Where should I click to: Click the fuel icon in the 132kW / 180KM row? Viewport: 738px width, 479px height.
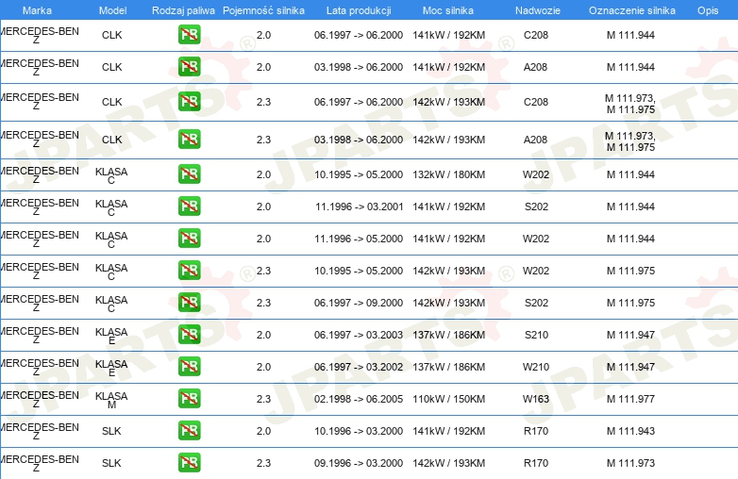tap(189, 173)
